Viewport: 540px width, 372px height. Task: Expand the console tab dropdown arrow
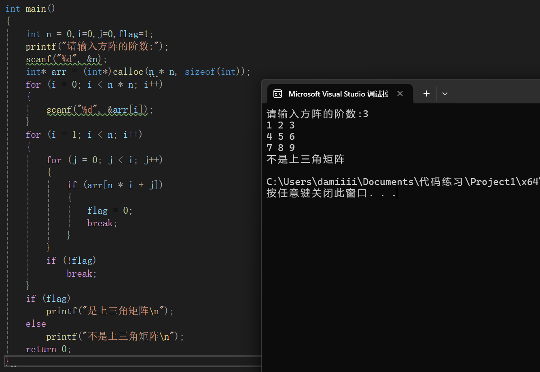pos(445,94)
